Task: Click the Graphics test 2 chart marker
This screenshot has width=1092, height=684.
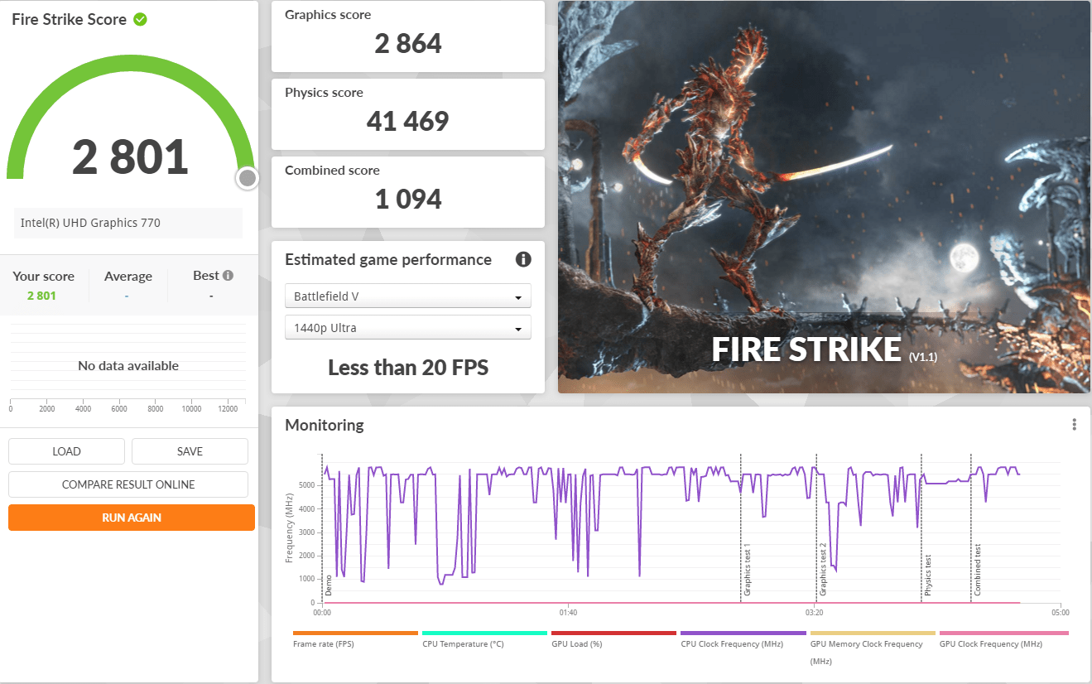Action: pos(823,571)
